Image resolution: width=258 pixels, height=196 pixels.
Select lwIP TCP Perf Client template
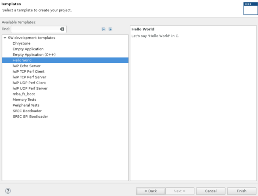coord(29,71)
